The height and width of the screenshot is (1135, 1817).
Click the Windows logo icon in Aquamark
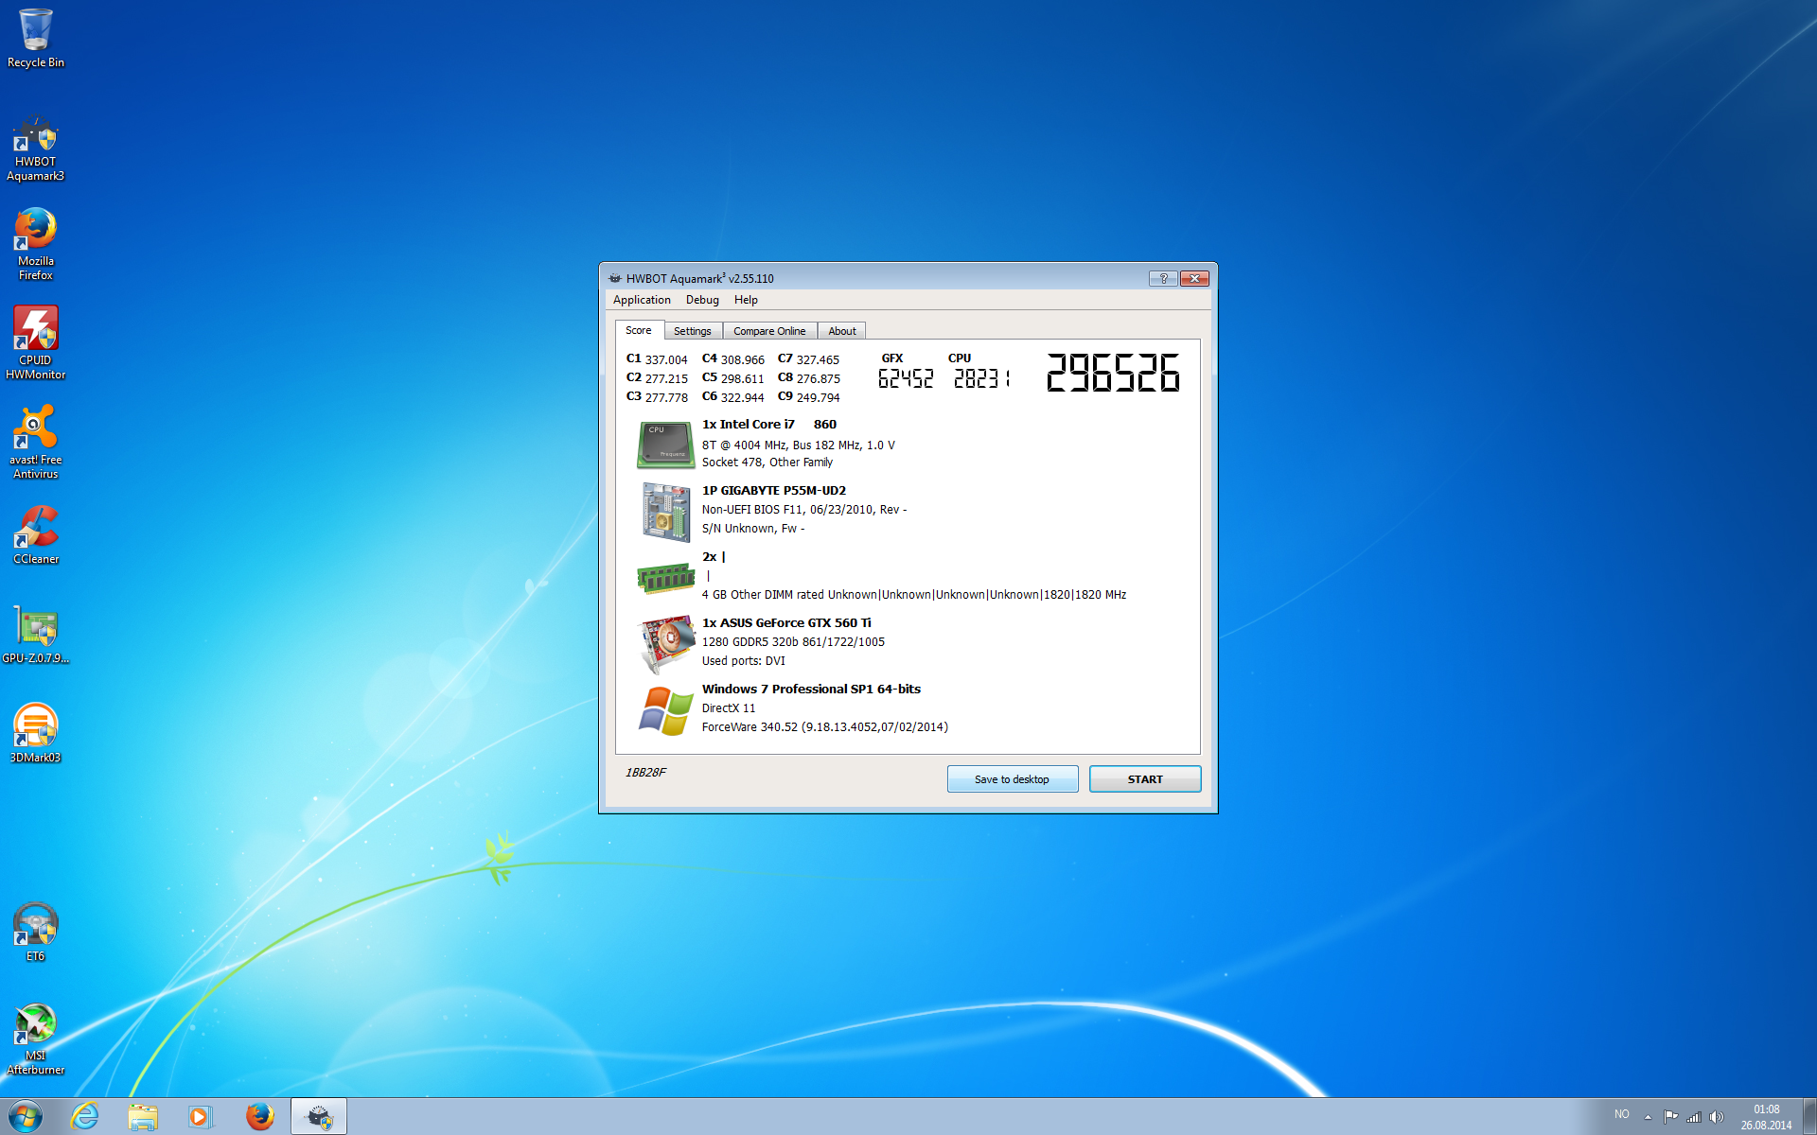pyautogui.click(x=665, y=711)
